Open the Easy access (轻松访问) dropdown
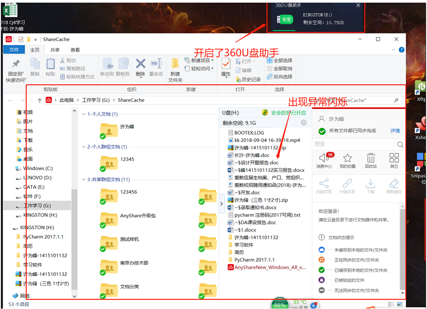The width and height of the screenshot is (427, 309). point(199,68)
